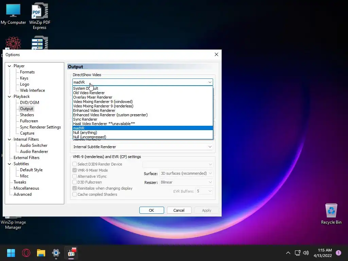
Task: Open volume control tray icon
Action: [306, 253]
